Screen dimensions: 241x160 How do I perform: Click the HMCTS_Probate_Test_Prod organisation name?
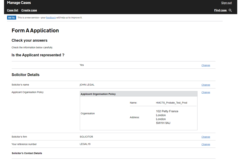[x=171, y=103]
